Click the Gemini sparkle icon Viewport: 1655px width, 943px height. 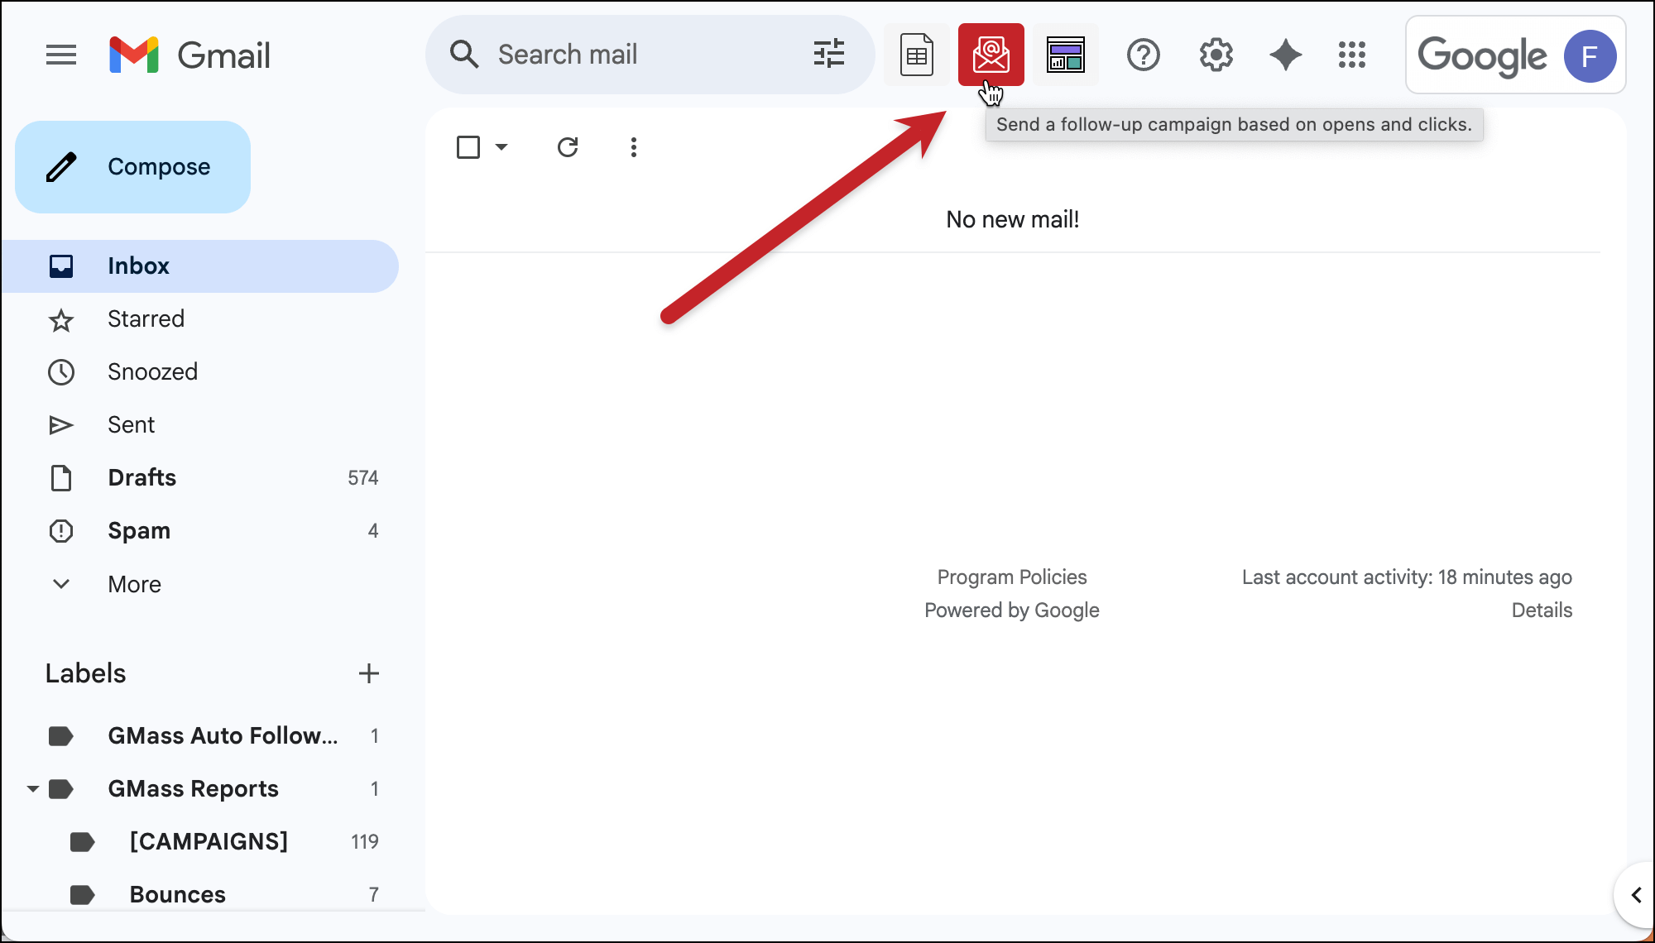1285,55
